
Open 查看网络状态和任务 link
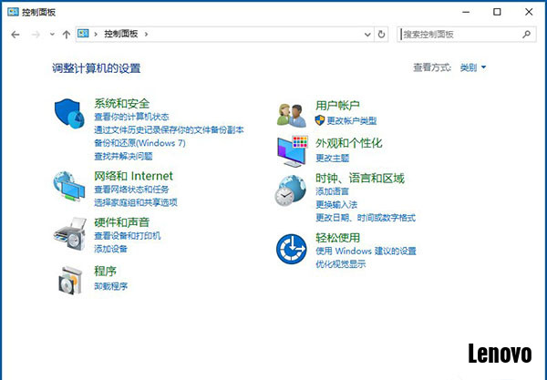(131, 190)
